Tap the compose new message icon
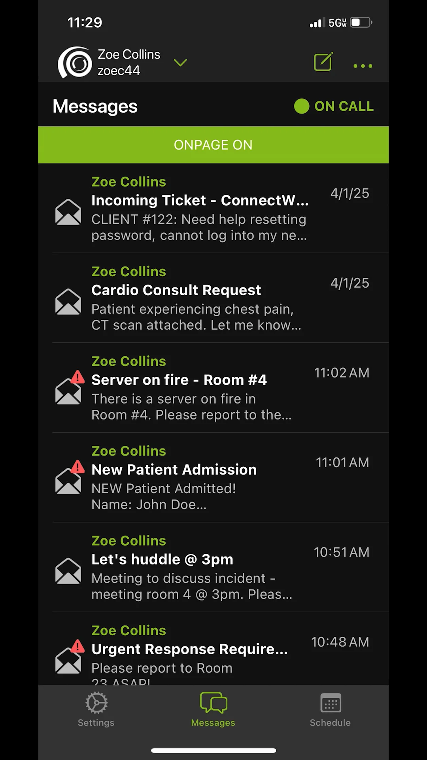Viewport: 427px width, 760px height. tap(323, 62)
